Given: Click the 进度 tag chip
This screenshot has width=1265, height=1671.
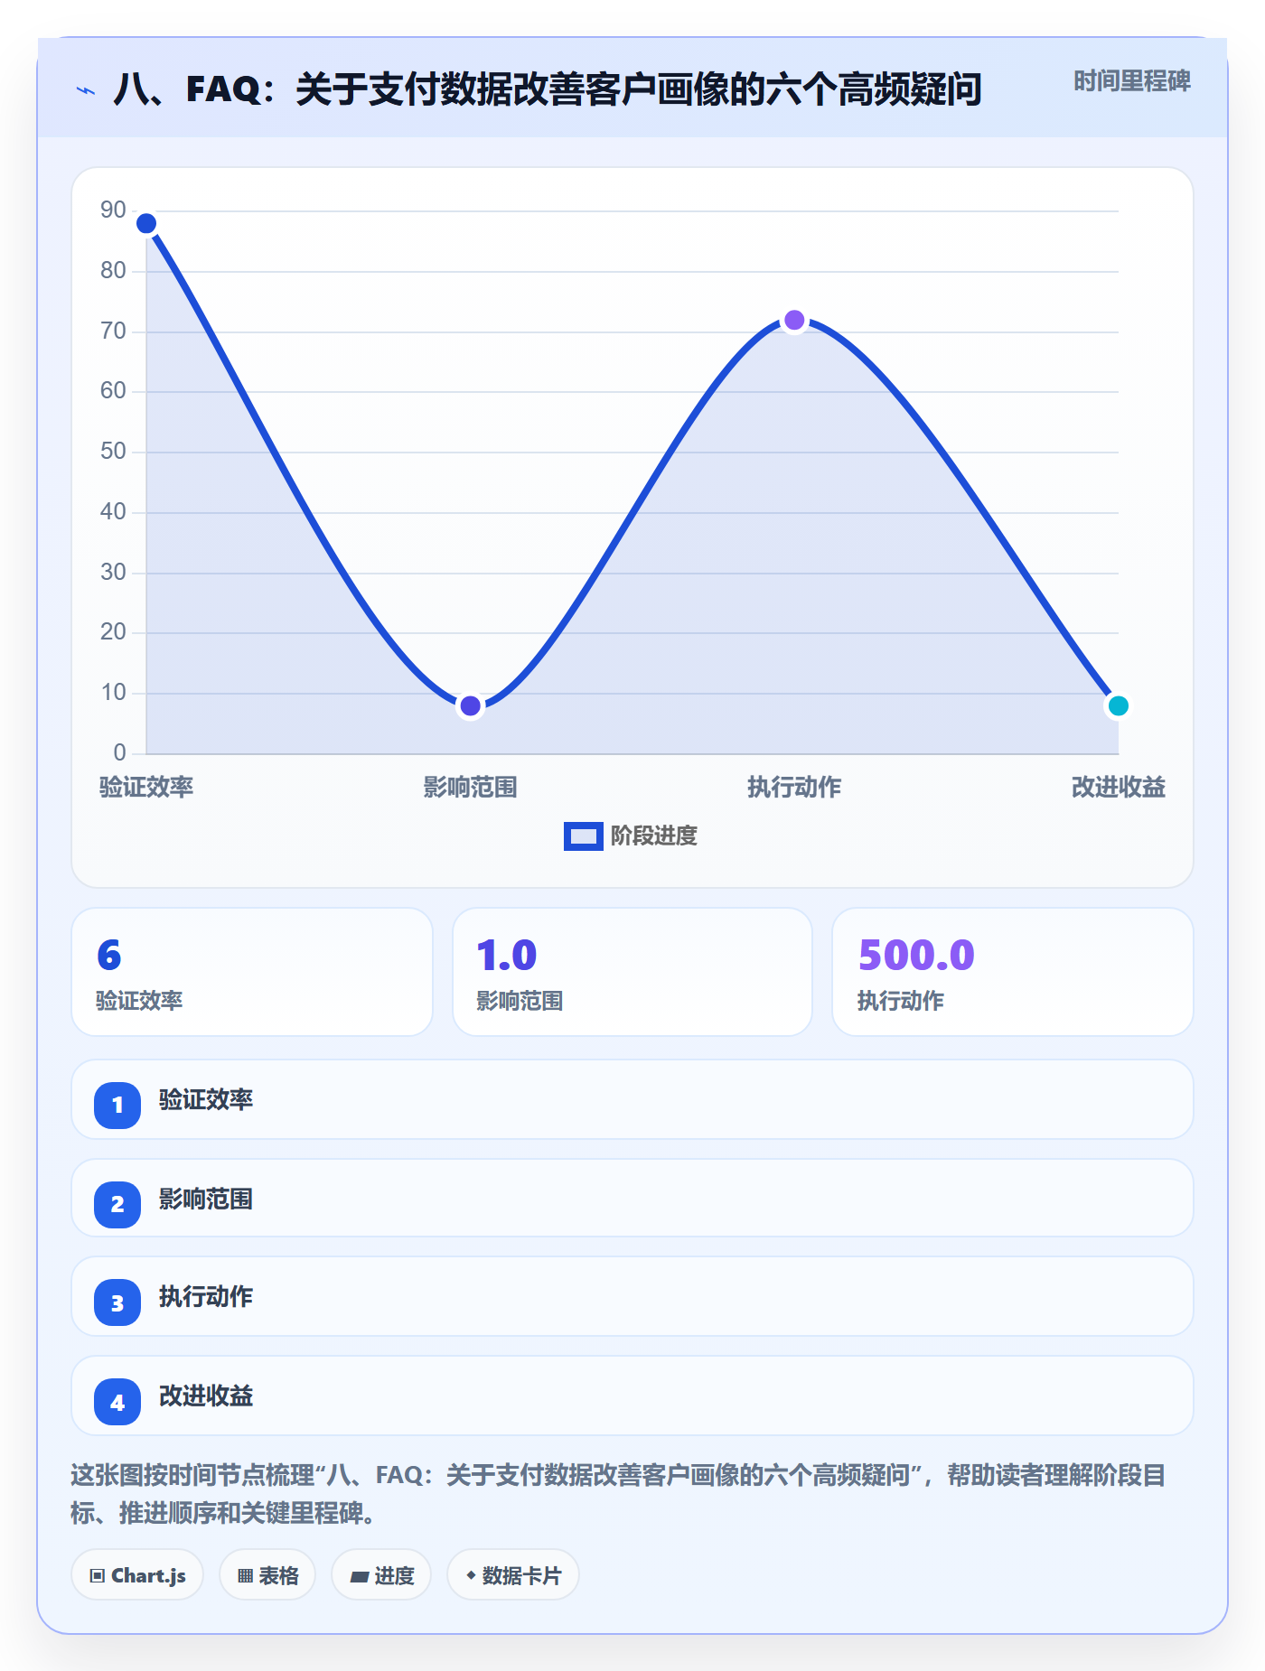Looking at the screenshot, I should (x=381, y=1575).
